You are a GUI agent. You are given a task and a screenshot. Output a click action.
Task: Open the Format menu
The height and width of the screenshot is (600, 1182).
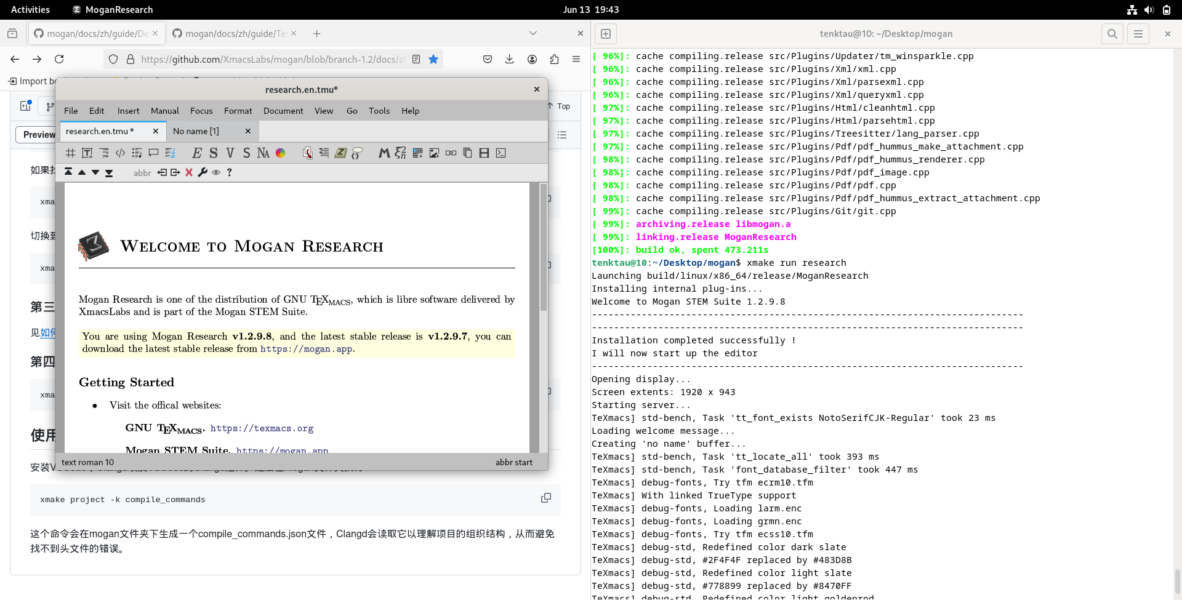pos(238,111)
